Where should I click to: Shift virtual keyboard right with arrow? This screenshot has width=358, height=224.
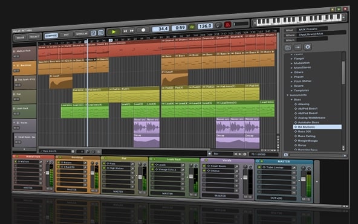[343, 17]
